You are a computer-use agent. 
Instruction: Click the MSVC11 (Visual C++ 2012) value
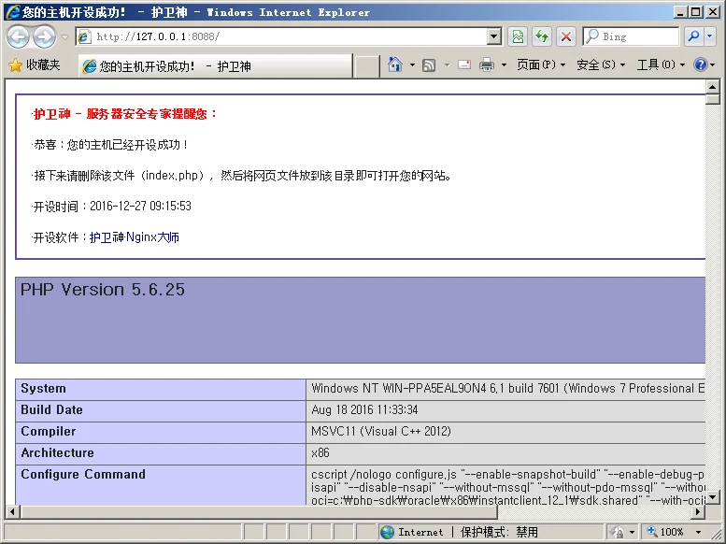pyautogui.click(x=381, y=432)
